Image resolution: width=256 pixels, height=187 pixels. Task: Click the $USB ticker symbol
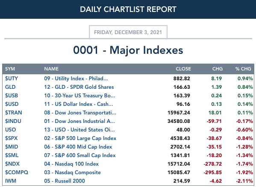coord(12,95)
